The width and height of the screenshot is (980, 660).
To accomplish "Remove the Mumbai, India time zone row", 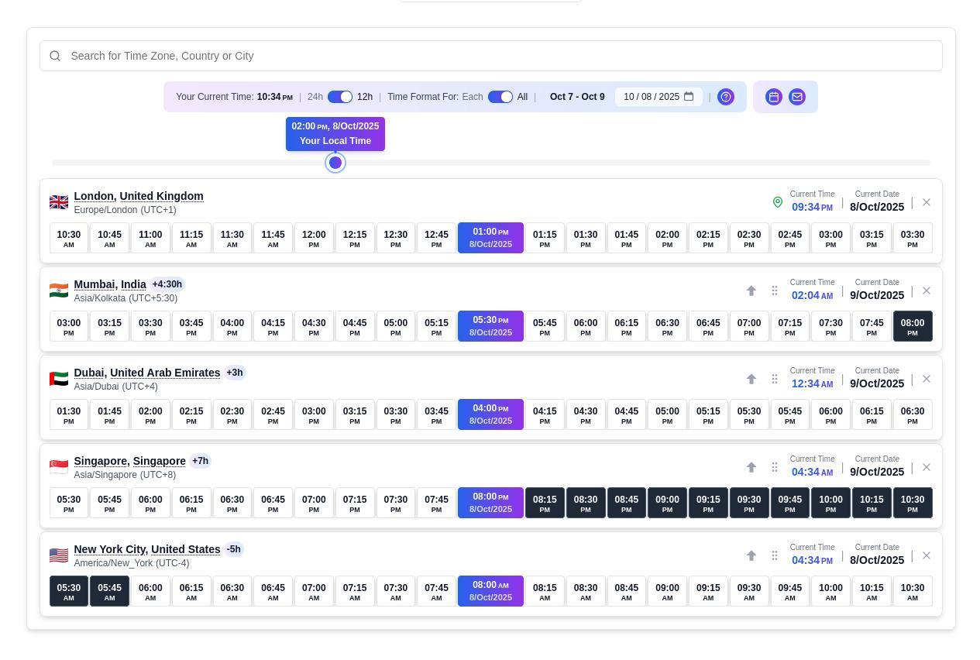I will (927, 290).
